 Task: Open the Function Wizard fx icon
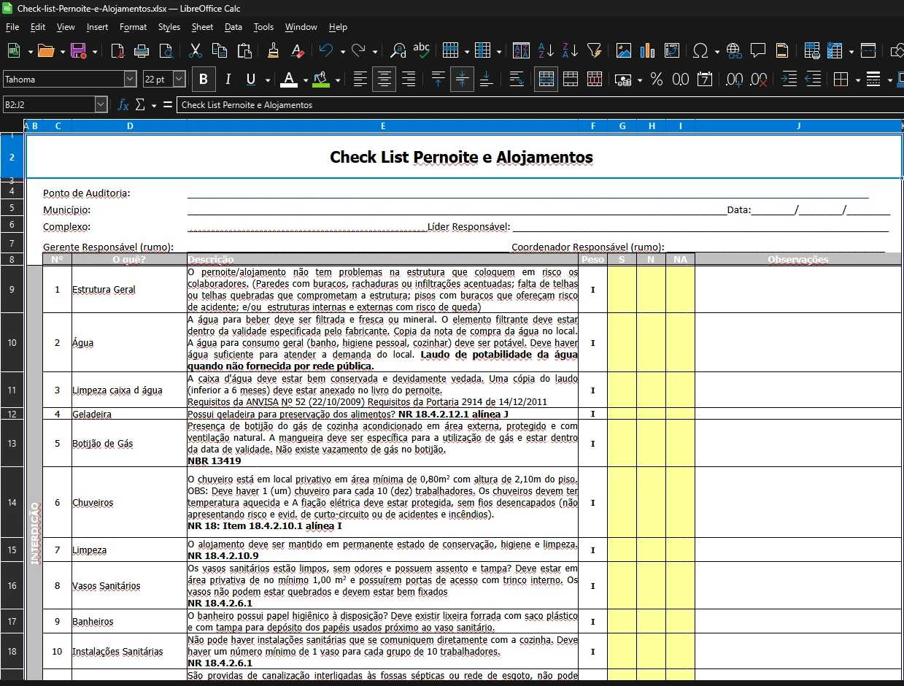123,105
